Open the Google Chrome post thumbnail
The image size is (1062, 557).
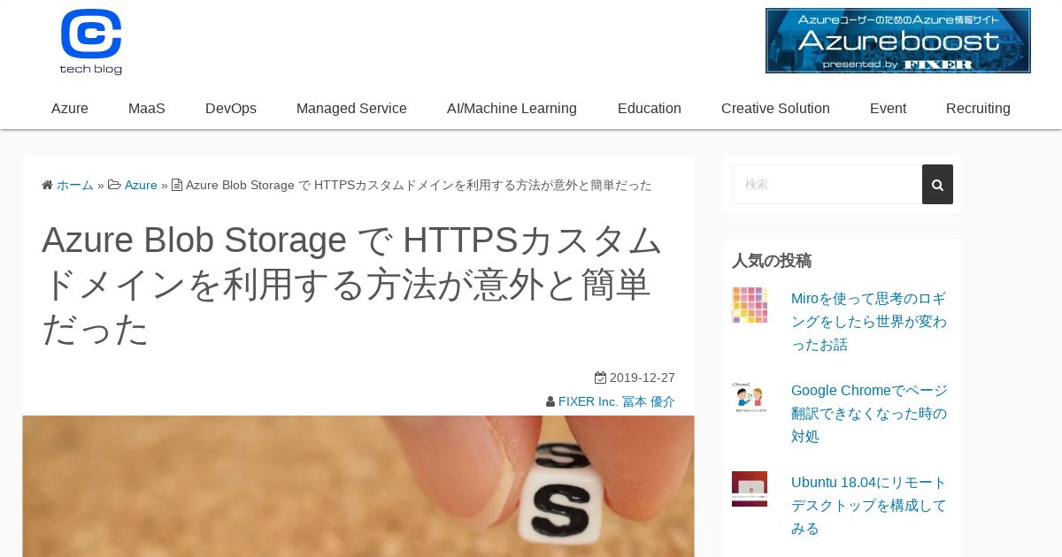[x=750, y=397]
